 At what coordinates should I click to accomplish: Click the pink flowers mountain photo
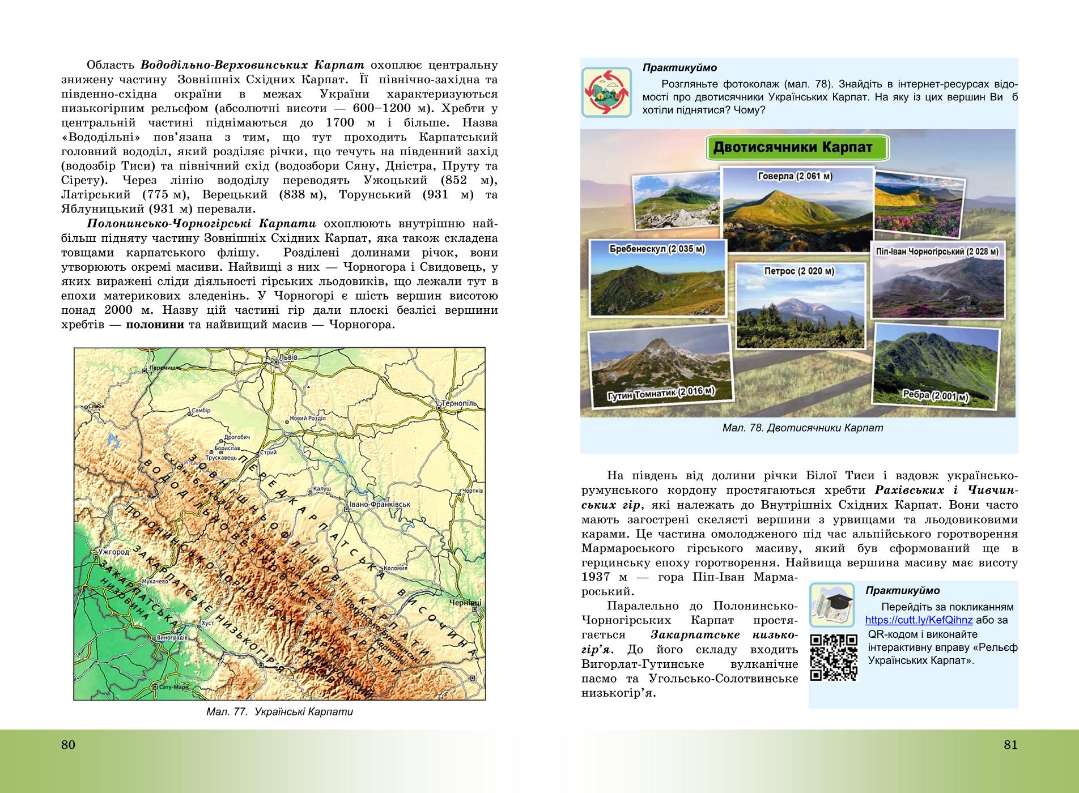pos(919,204)
